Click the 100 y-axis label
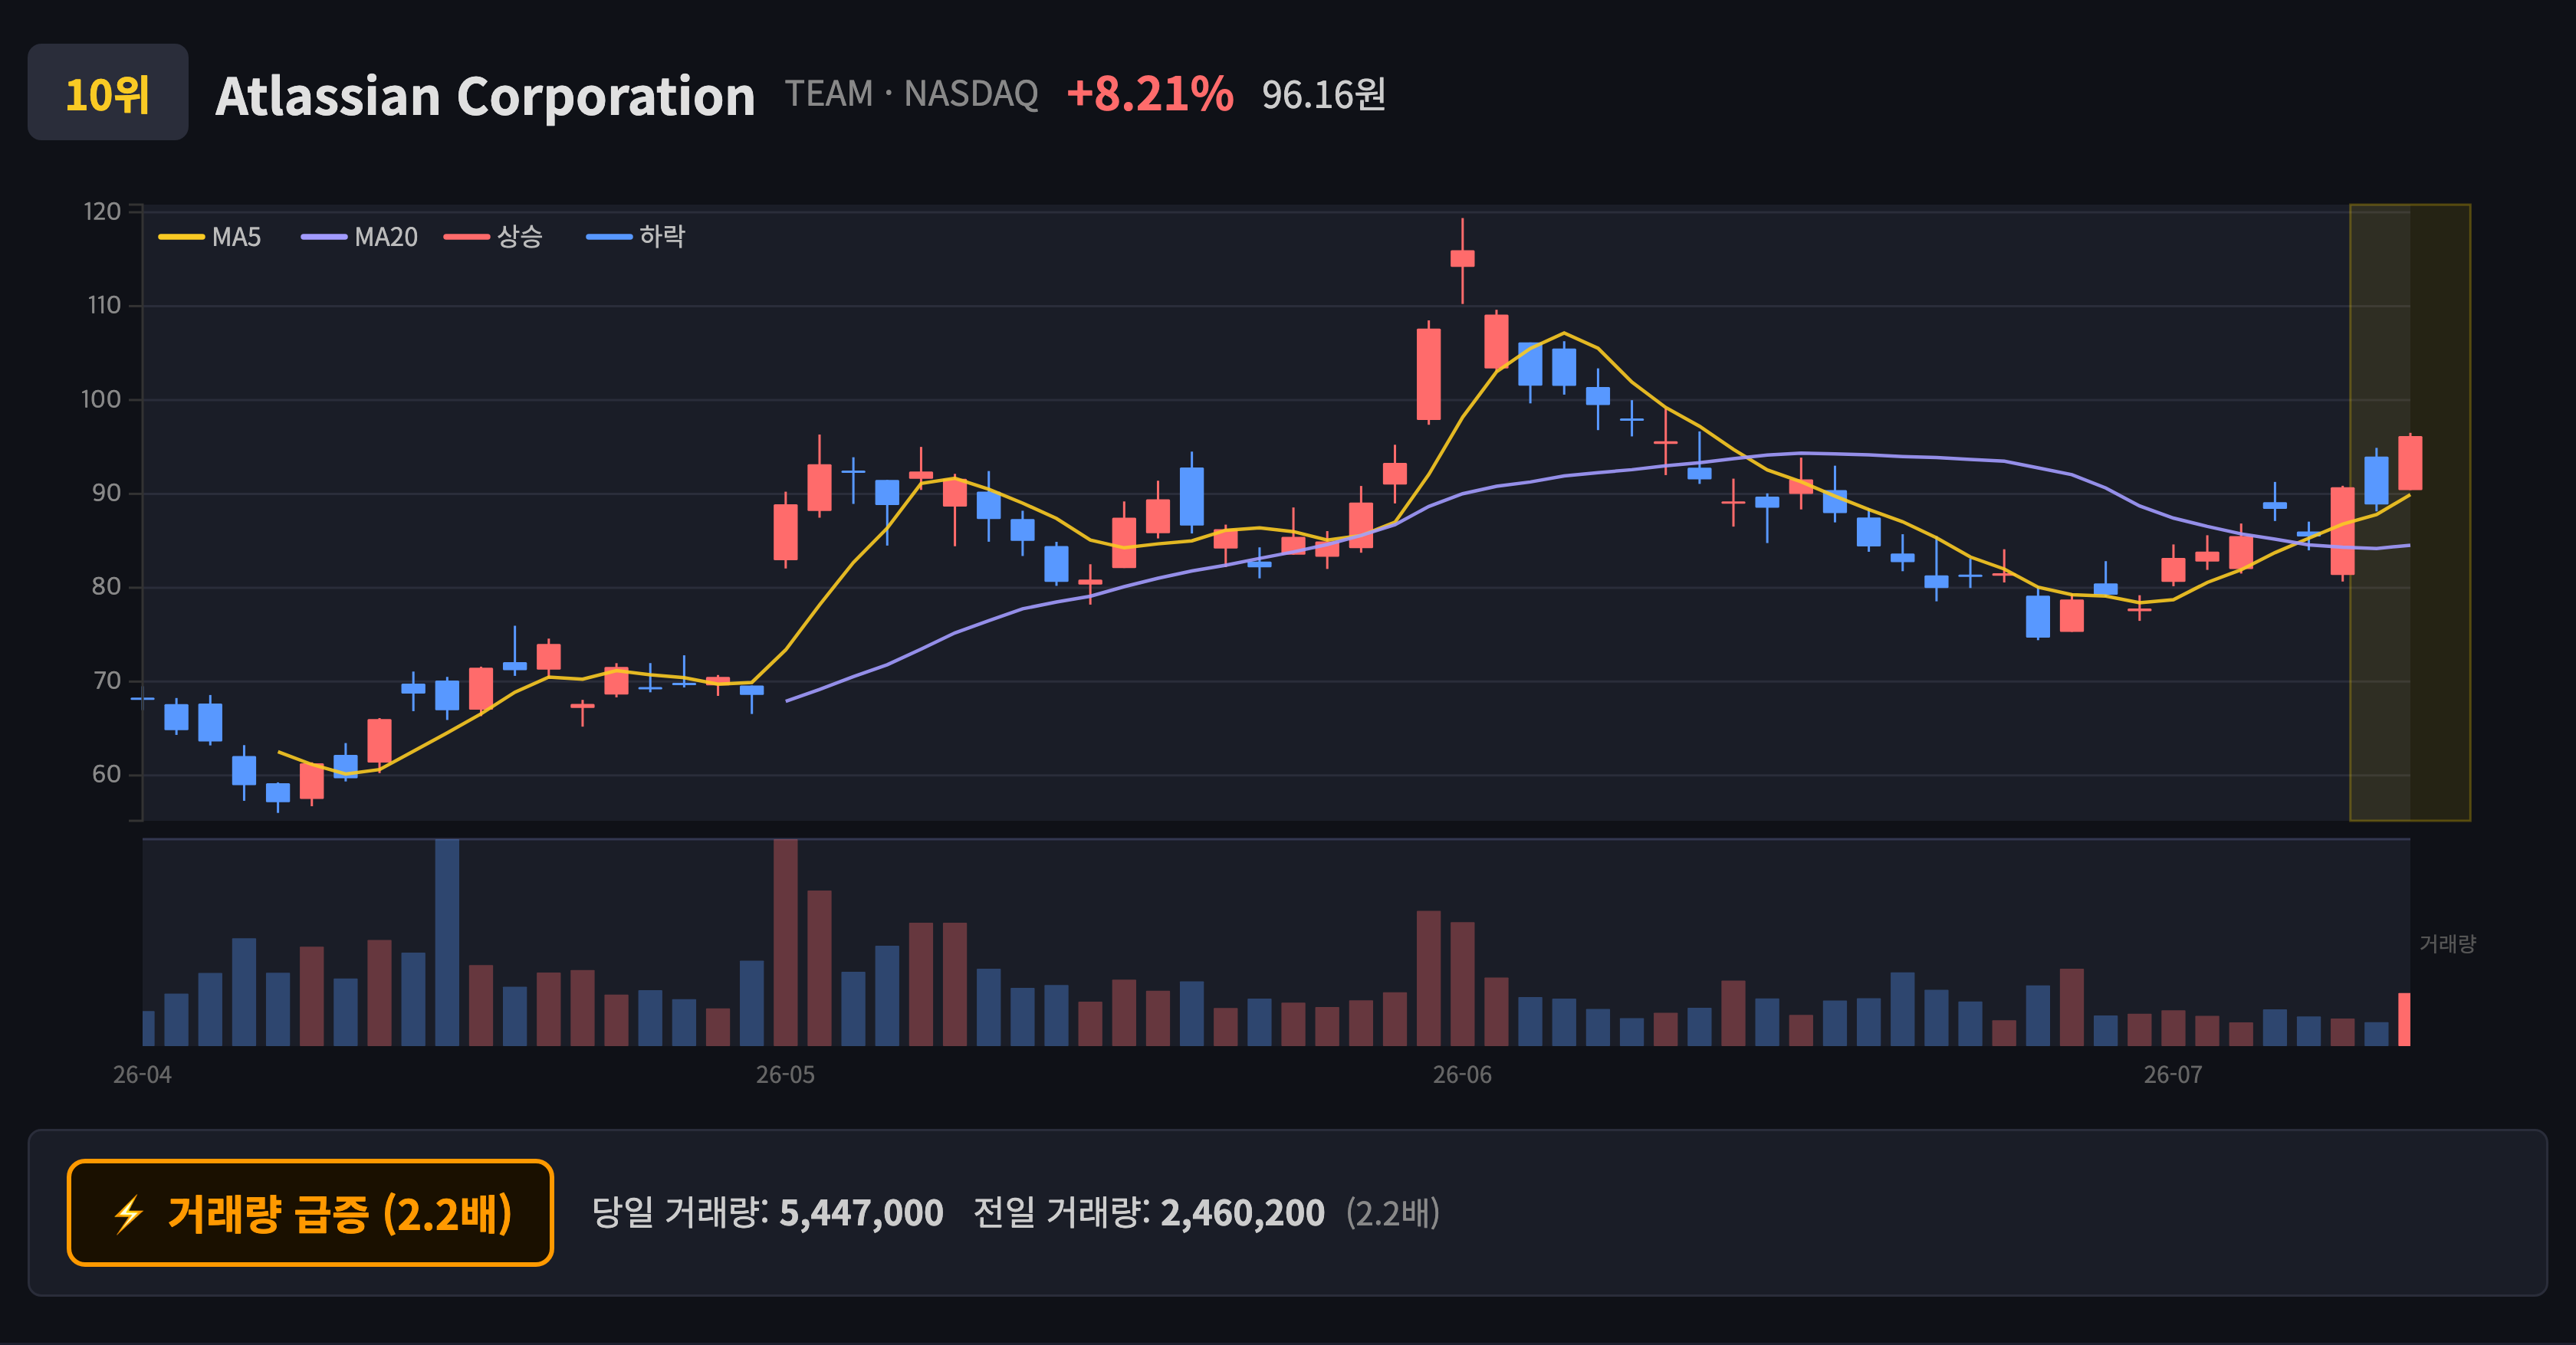Image resolution: width=2576 pixels, height=1345 pixels. [101, 400]
